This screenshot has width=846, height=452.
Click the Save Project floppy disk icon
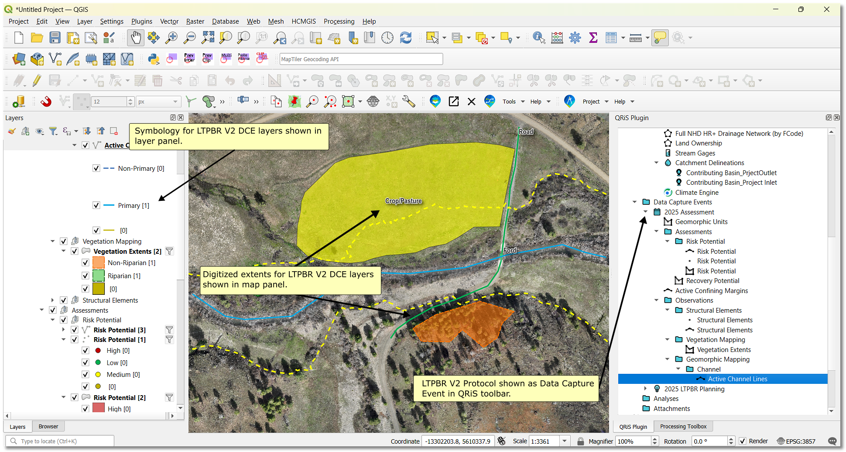click(x=55, y=38)
